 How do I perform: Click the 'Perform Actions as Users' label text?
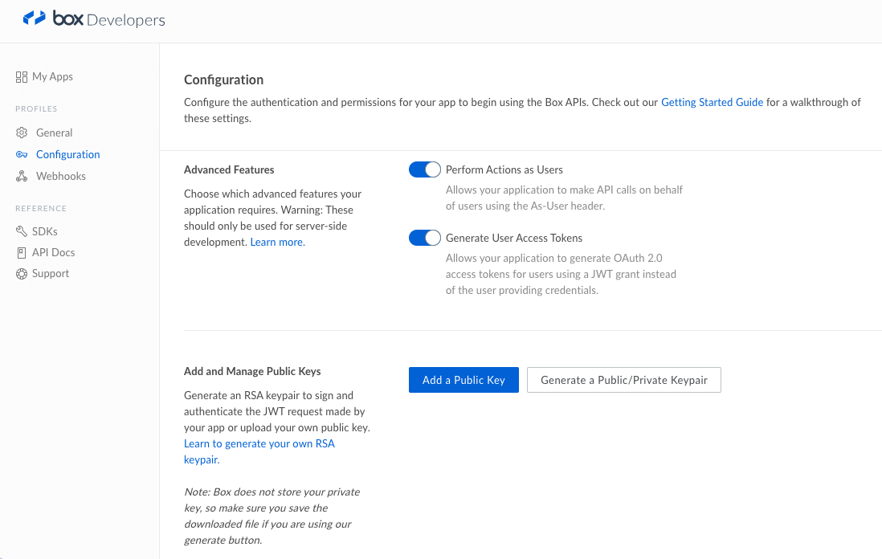tap(504, 170)
